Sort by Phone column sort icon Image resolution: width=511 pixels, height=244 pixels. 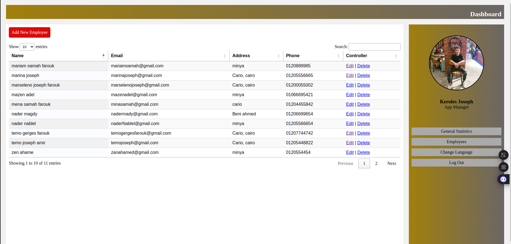click(x=338, y=56)
